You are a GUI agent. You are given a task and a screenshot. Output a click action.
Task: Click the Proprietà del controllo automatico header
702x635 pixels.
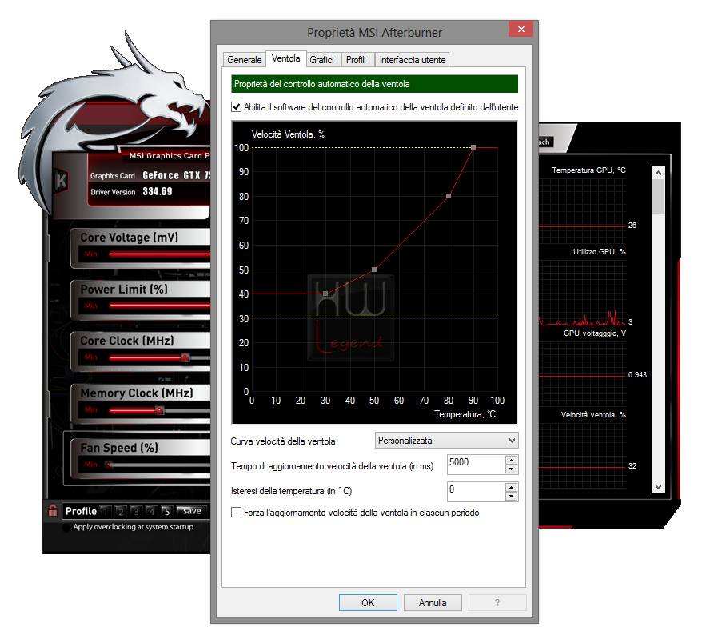tap(374, 84)
